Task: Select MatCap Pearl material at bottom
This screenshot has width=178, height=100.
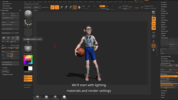Action: tap(46, 97)
